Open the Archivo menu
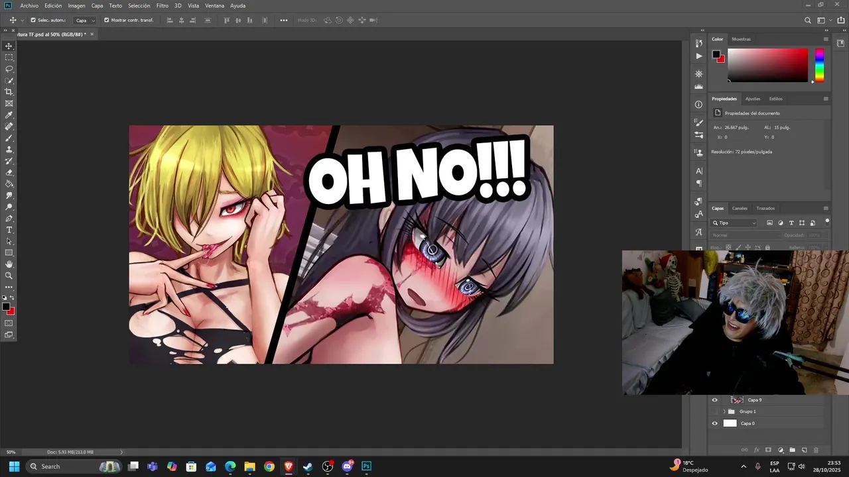The width and height of the screenshot is (849, 477). point(29,5)
